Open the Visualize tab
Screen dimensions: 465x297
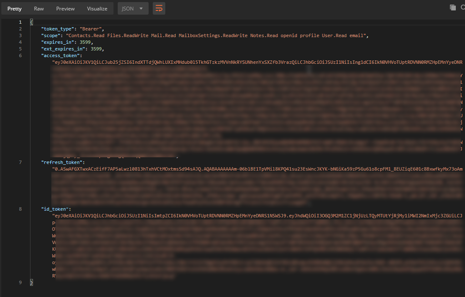(97, 9)
